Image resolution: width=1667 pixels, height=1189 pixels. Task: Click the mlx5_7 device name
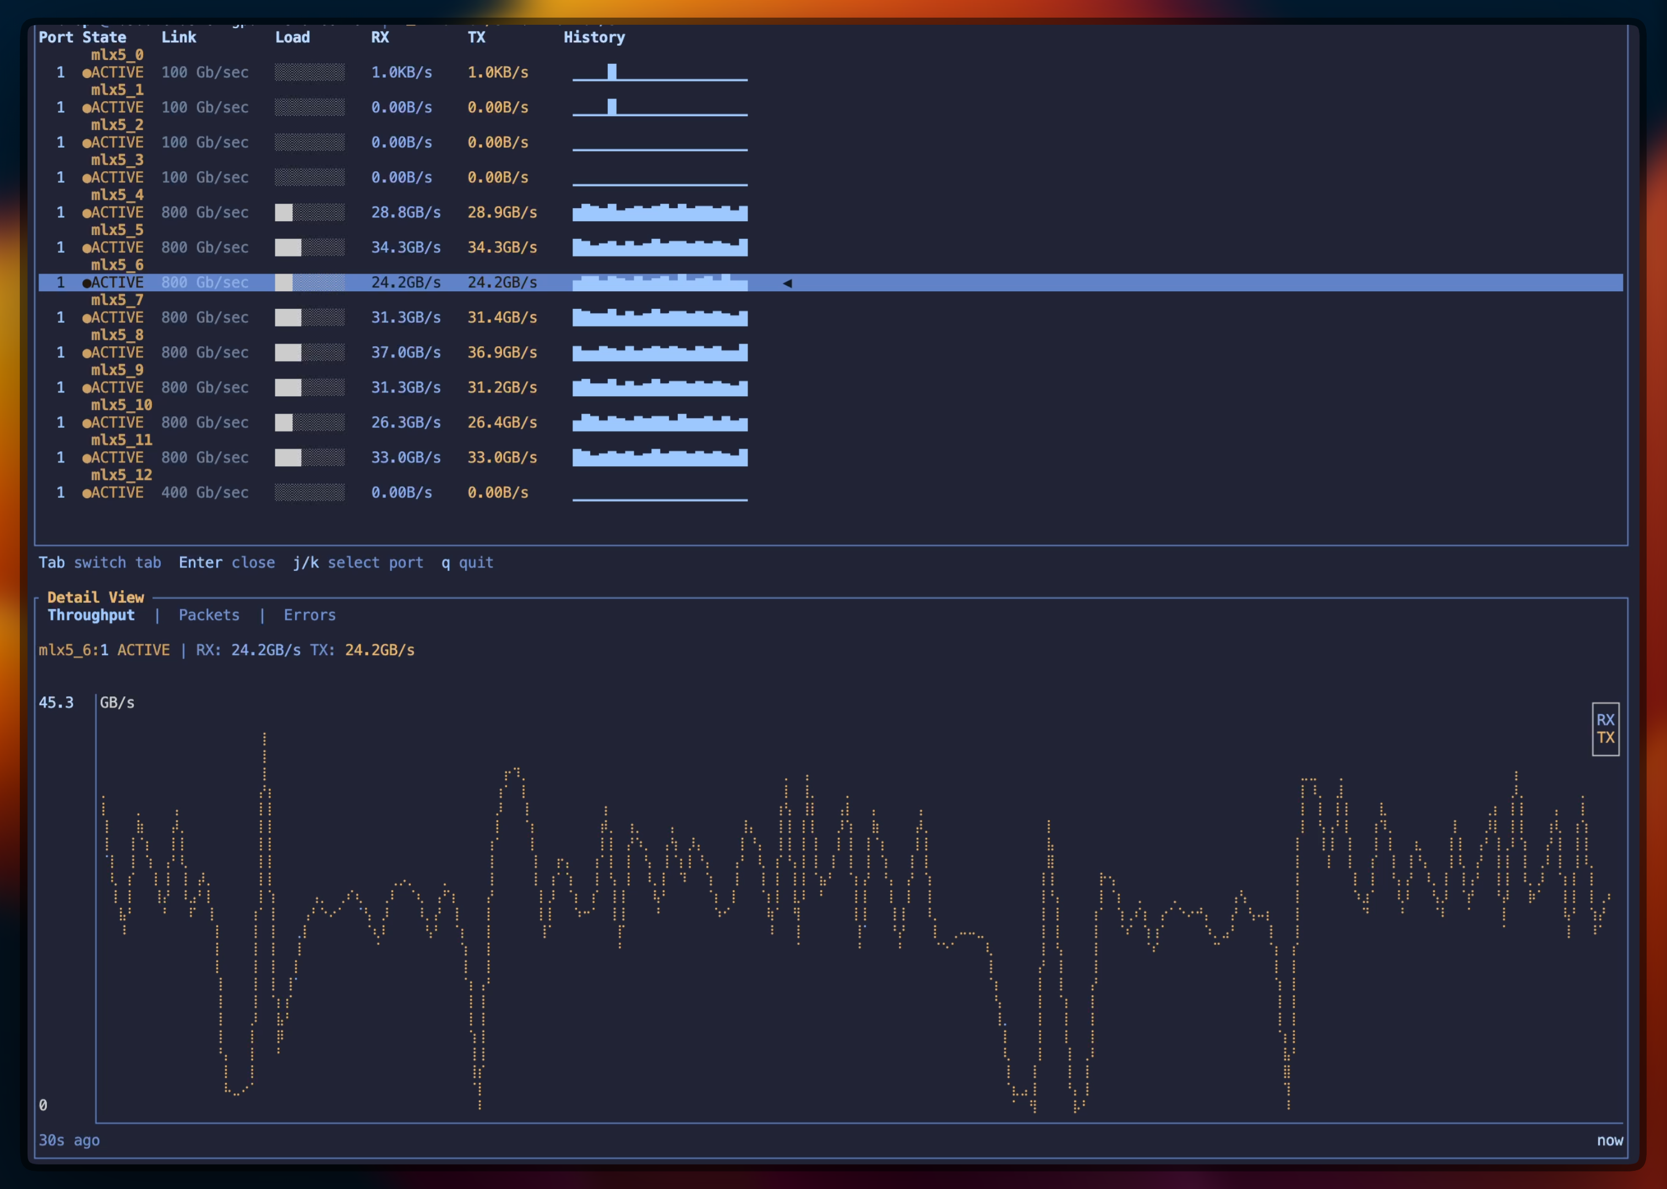pos(117,300)
